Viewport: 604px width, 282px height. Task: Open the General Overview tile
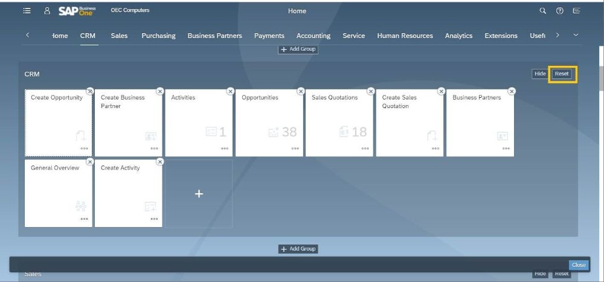point(59,194)
